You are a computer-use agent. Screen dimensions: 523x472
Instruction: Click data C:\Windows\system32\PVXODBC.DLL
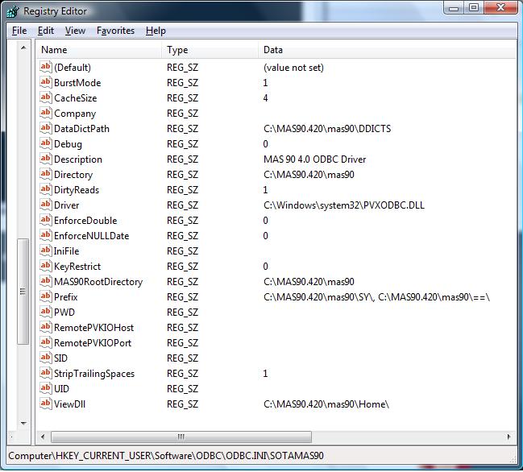tap(344, 205)
